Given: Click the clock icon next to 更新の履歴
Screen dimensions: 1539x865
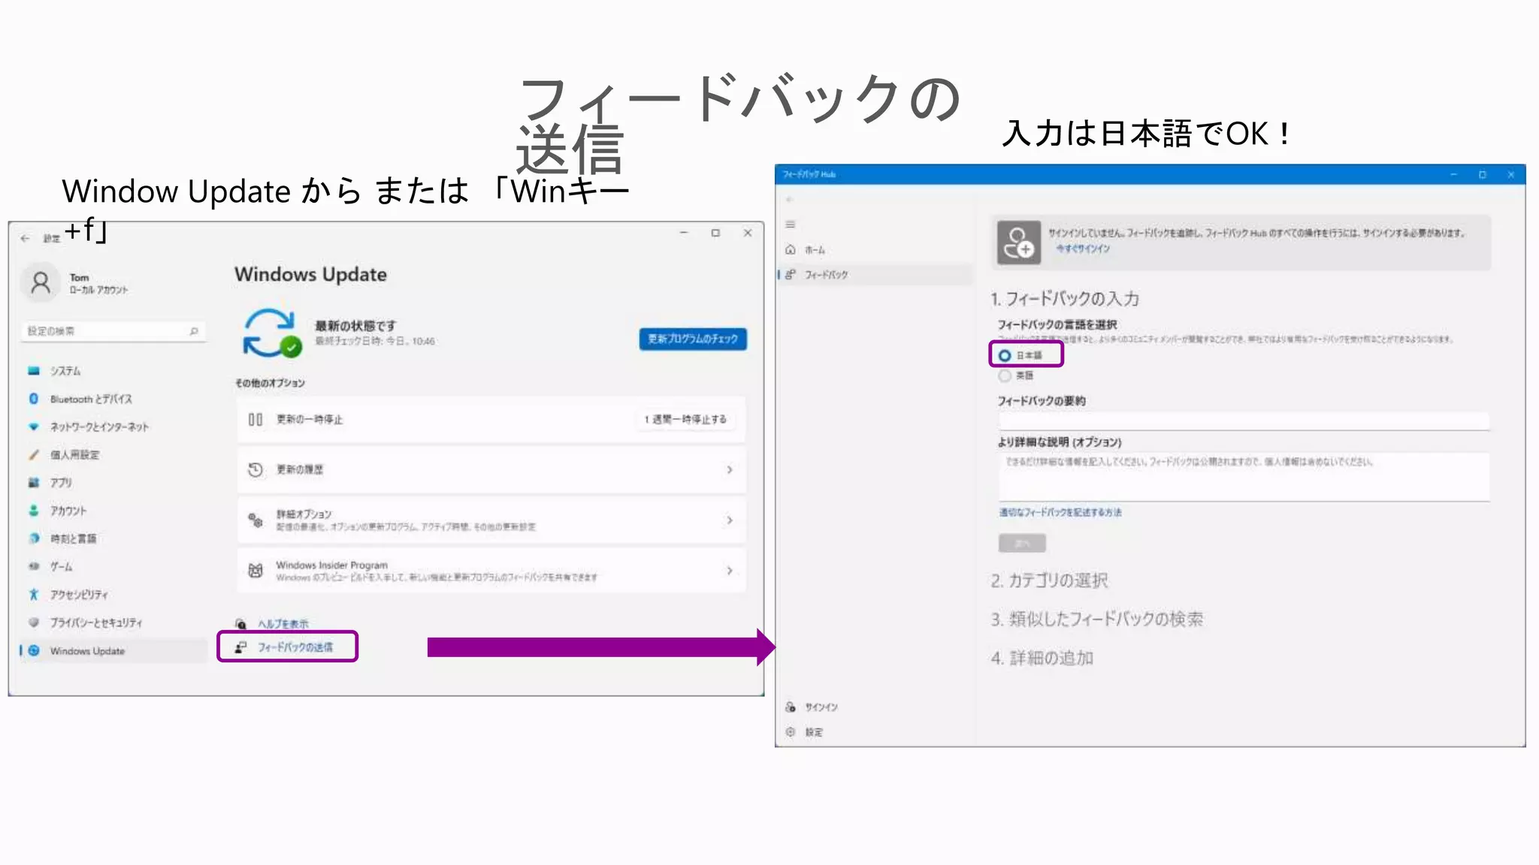Looking at the screenshot, I should [255, 470].
